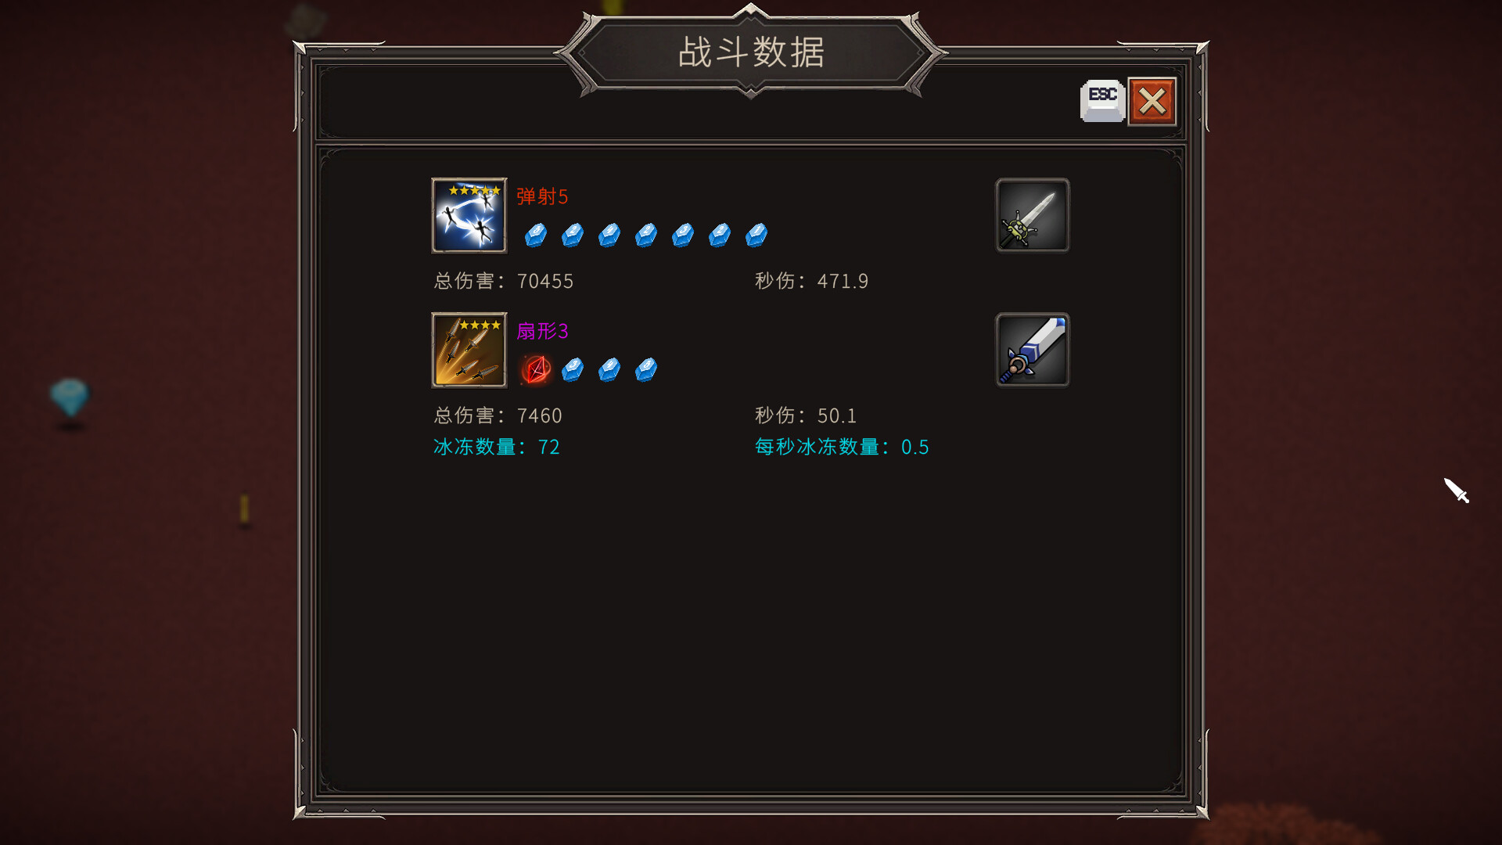Click the 冰冻数量: 72 stat text

pos(497,447)
